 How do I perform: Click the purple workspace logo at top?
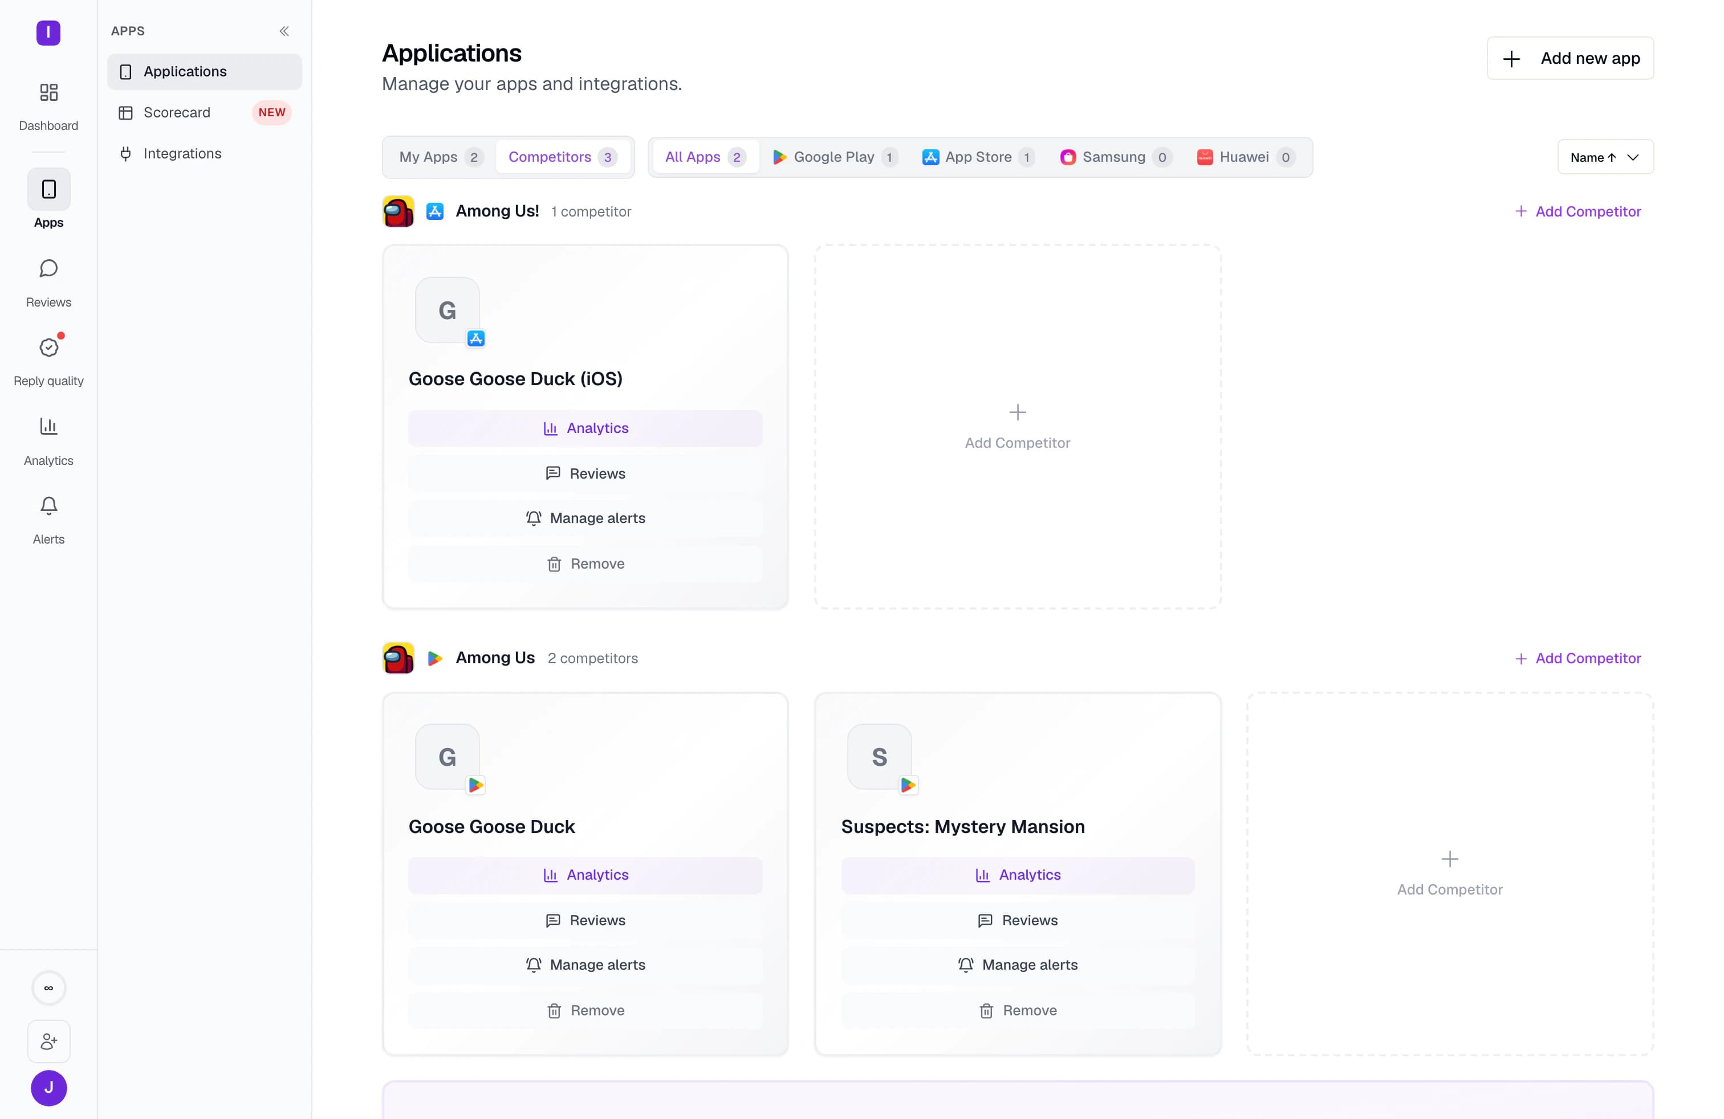pos(48,32)
